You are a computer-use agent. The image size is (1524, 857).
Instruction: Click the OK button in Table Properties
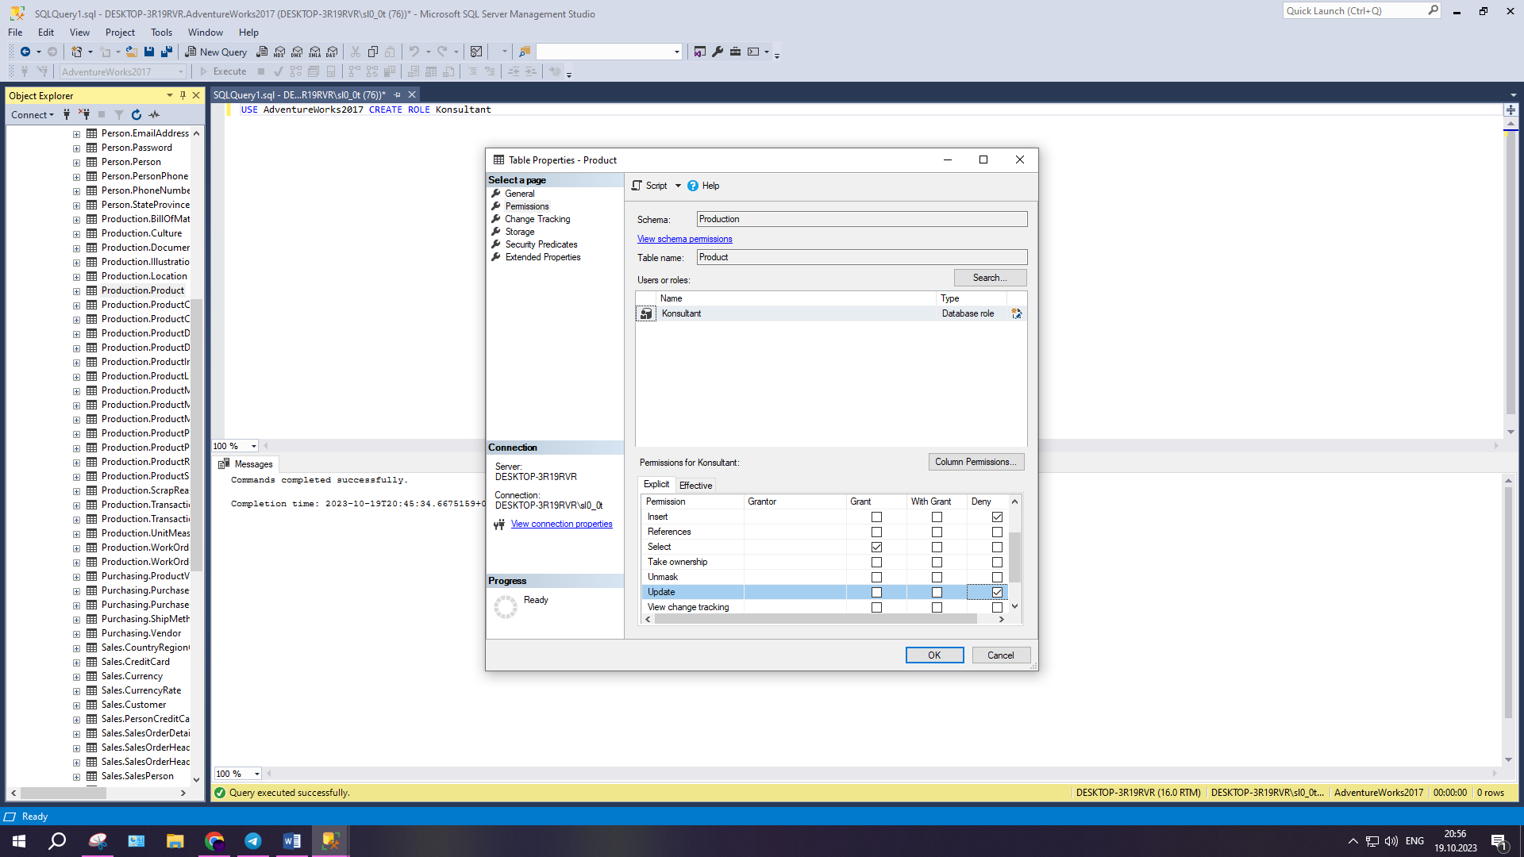point(934,655)
